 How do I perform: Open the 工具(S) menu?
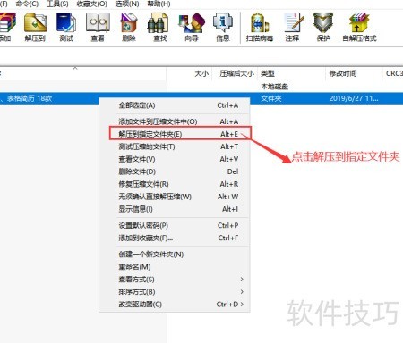click(57, 4)
